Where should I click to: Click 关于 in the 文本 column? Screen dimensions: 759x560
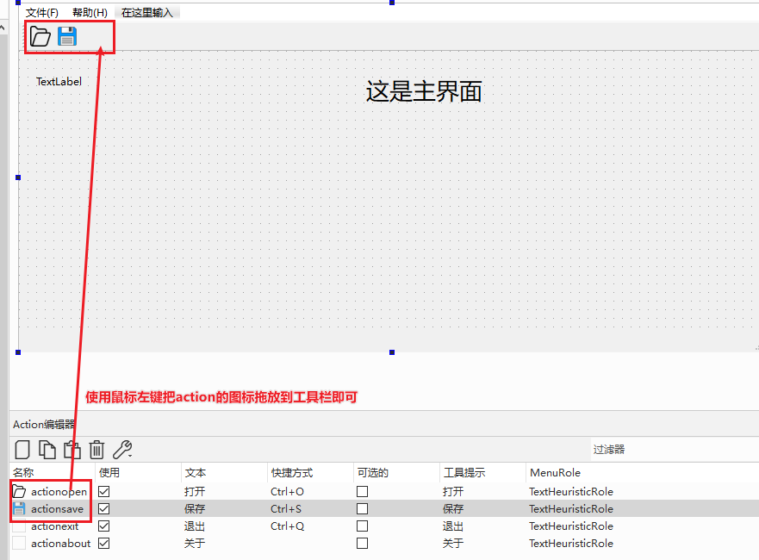(x=195, y=543)
